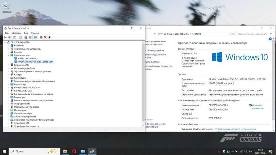Expand the Дисковые устройства category
The height and width of the screenshot is (155, 276).
pyautogui.click(x=8, y=68)
